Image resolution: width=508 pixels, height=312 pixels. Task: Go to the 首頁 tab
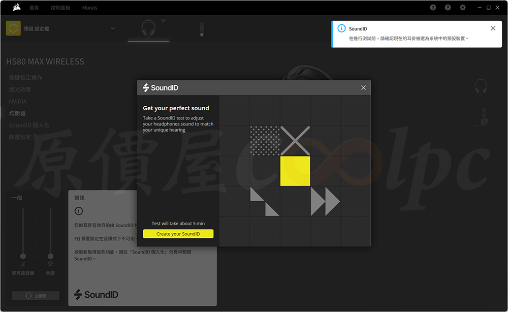[x=34, y=8]
